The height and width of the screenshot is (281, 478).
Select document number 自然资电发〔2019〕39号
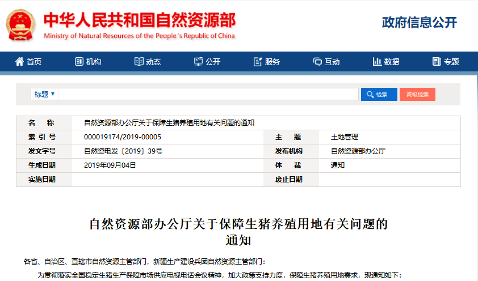click(123, 151)
